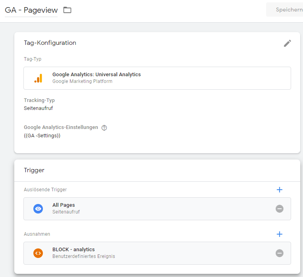Remove the All Pages trigger

(x=280, y=209)
